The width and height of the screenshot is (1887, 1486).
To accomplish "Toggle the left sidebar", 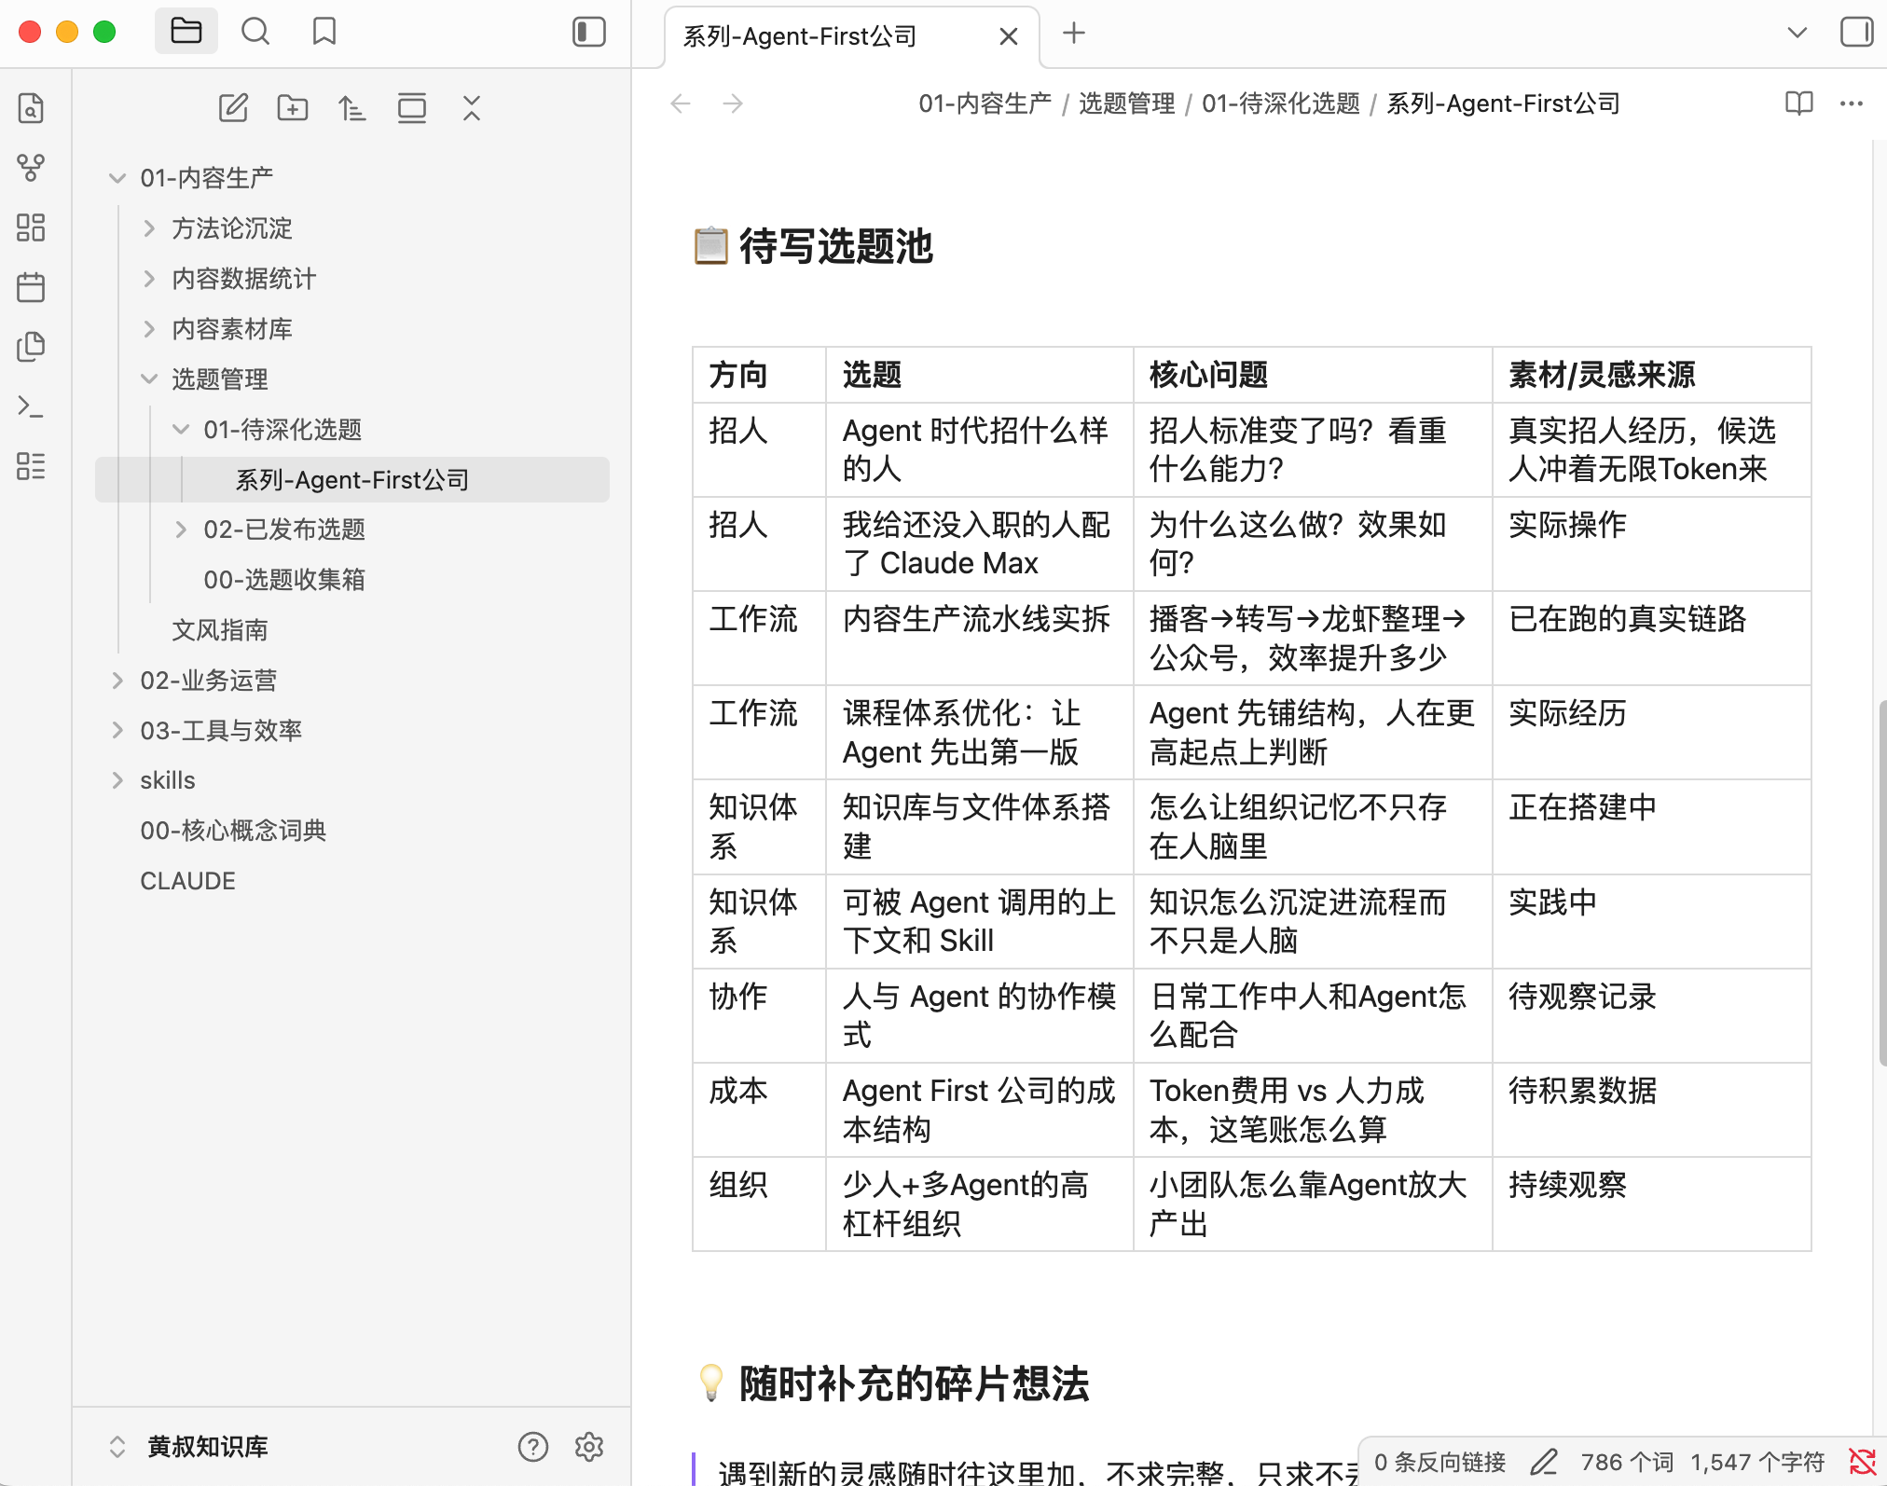I will point(588,32).
